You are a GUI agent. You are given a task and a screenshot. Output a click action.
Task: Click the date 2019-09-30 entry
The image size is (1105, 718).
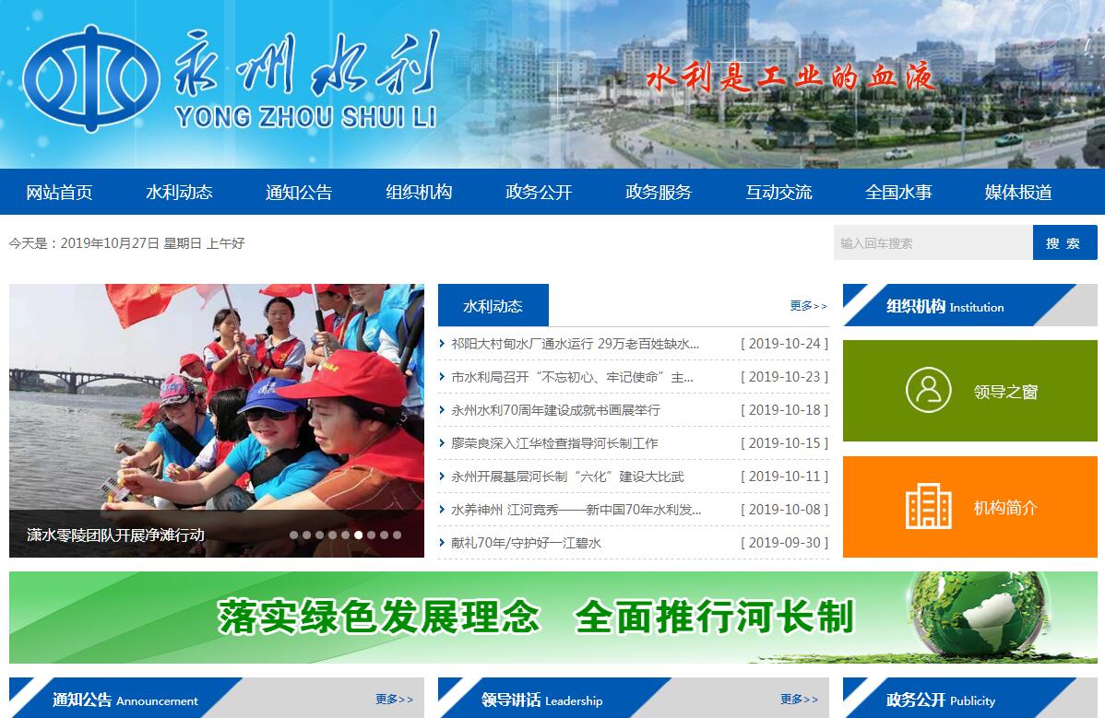tap(784, 543)
